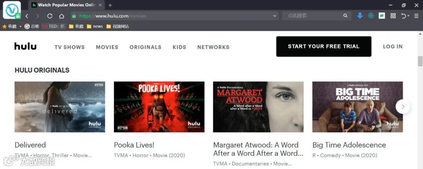Screen dimensions: 423x169
Task: Click the green padlock security icon
Action: click(74, 16)
